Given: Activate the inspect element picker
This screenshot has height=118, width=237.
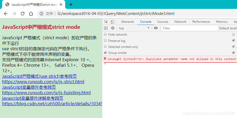Looking at the screenshot, I should click(106, 22).
